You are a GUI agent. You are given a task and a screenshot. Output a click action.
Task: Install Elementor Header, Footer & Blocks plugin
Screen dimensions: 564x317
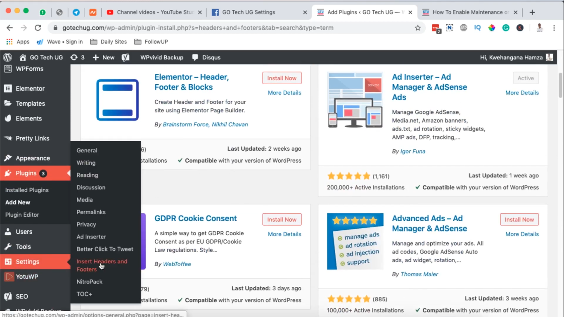tap(282, 78)
